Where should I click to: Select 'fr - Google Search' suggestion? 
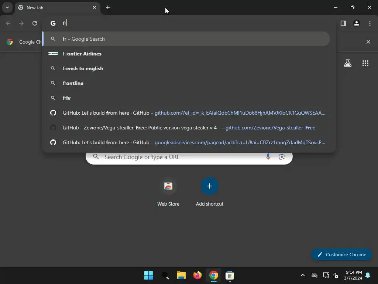pyautogui.click(x=186, y=39)
